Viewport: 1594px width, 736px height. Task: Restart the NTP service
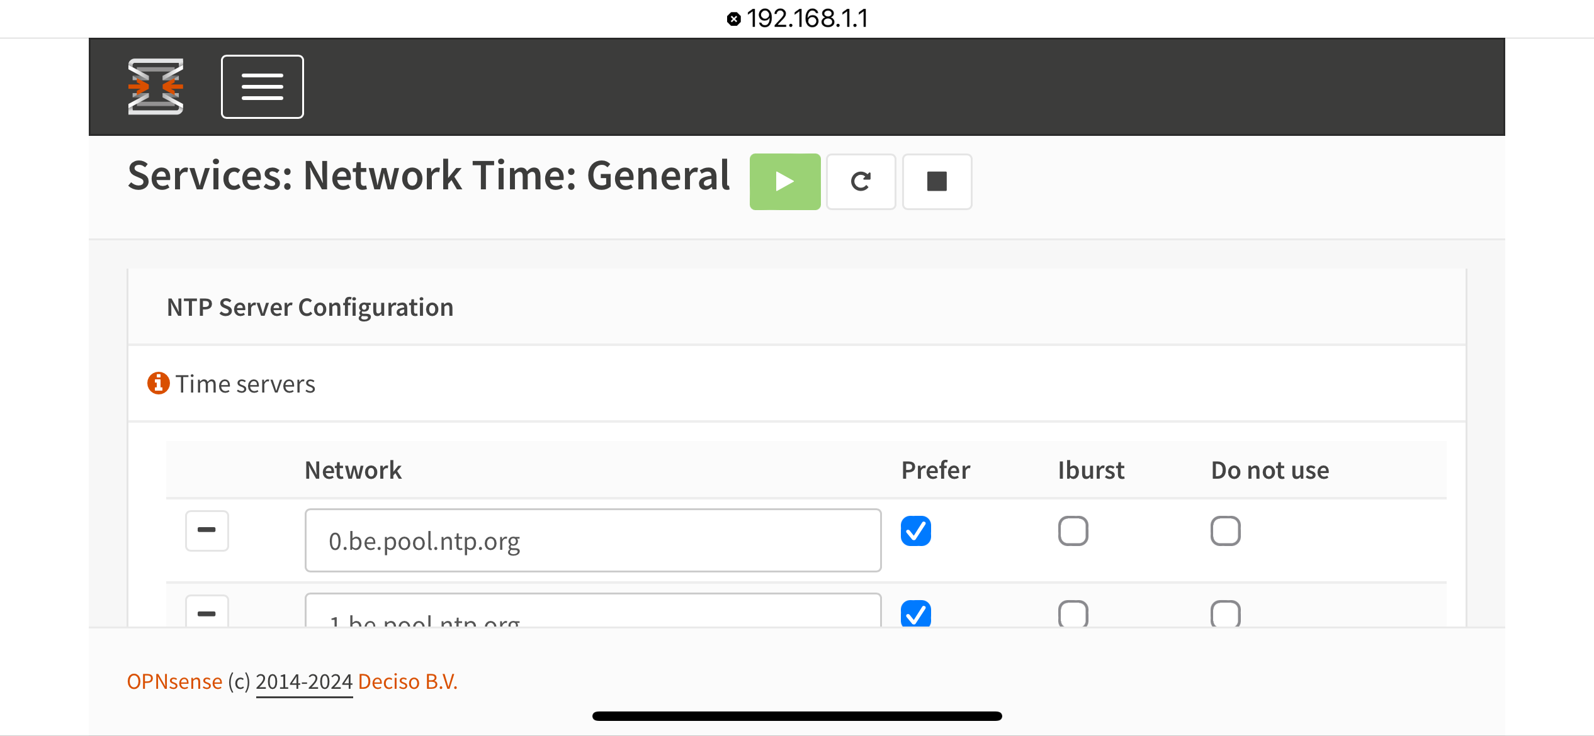click(861, 182)
